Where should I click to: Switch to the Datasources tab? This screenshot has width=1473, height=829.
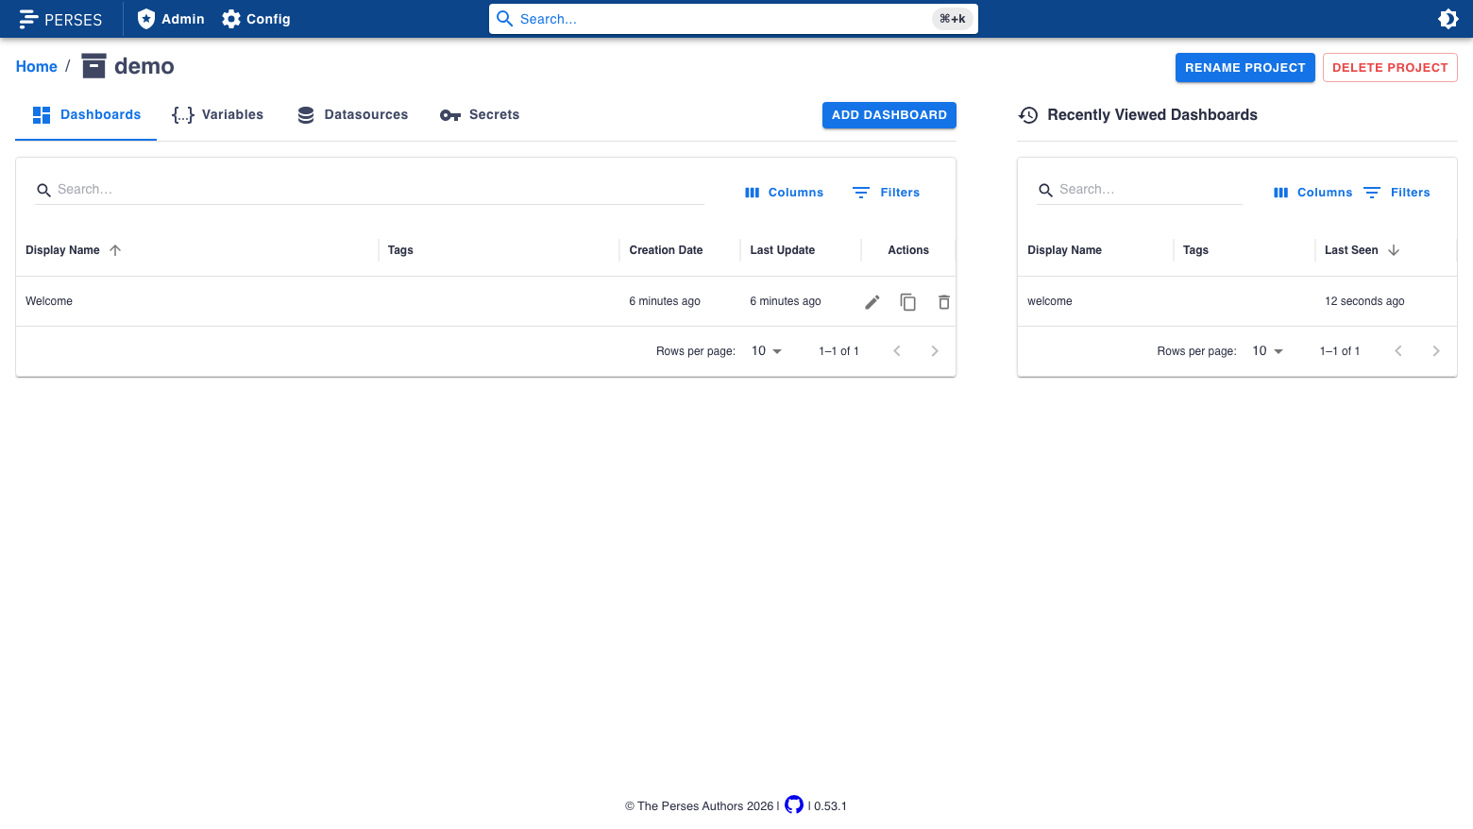point(352,115)
